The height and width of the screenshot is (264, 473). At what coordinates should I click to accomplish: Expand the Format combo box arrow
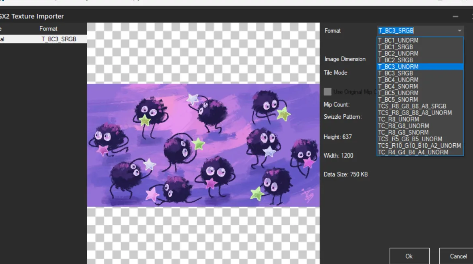click(459, 31)
